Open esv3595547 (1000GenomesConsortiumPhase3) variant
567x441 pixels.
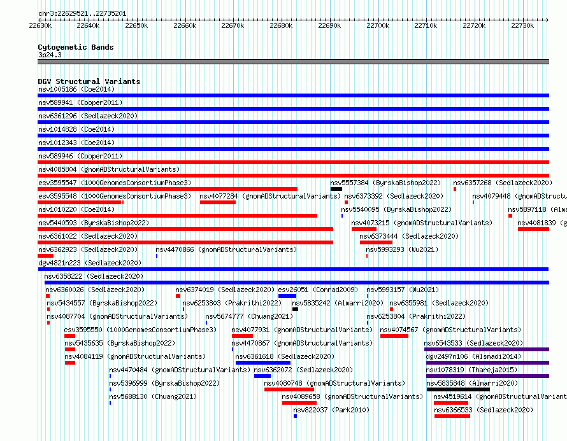pyautogui.click(x=115, y=183)
